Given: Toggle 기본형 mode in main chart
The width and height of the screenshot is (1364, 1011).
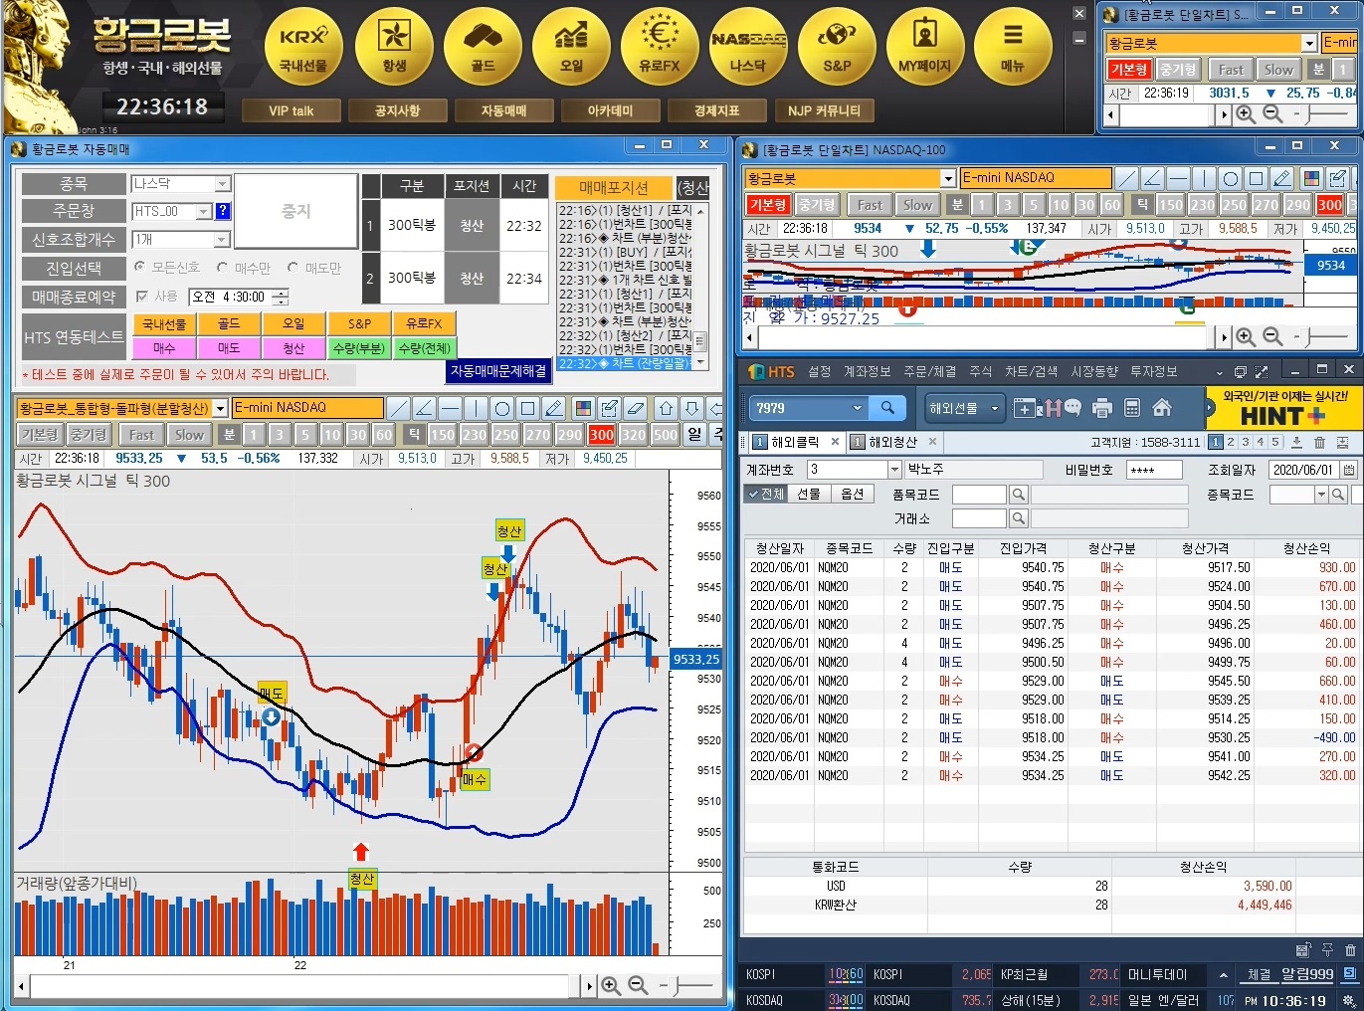Looking at the screenshot, I should 39,435.
